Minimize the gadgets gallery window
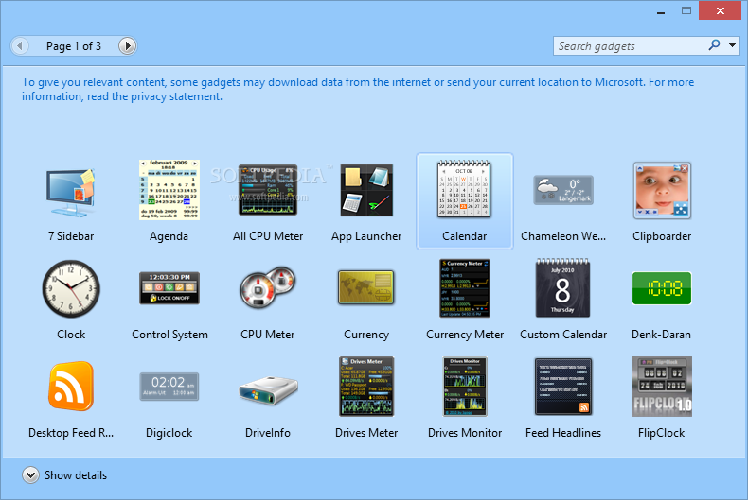 pos(661,11)
